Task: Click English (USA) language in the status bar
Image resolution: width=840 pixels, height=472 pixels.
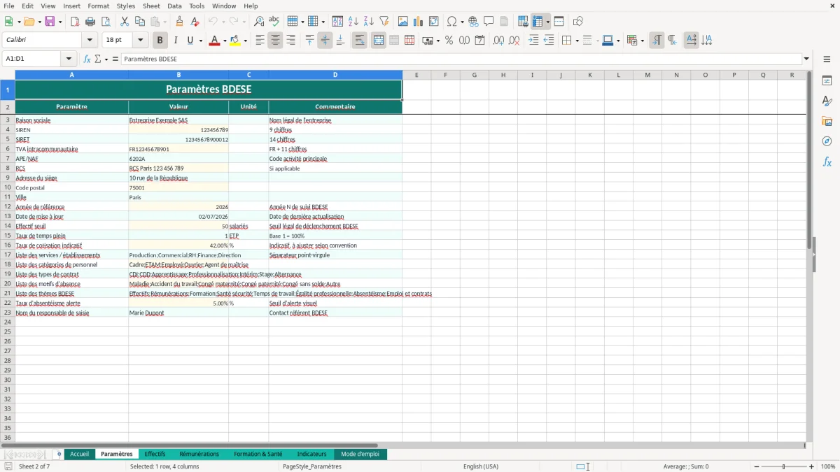Action: [x=481, y=466]
